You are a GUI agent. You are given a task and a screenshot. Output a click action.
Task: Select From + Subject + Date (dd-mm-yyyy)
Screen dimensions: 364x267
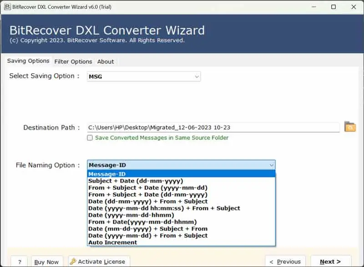tap(181, 195)
